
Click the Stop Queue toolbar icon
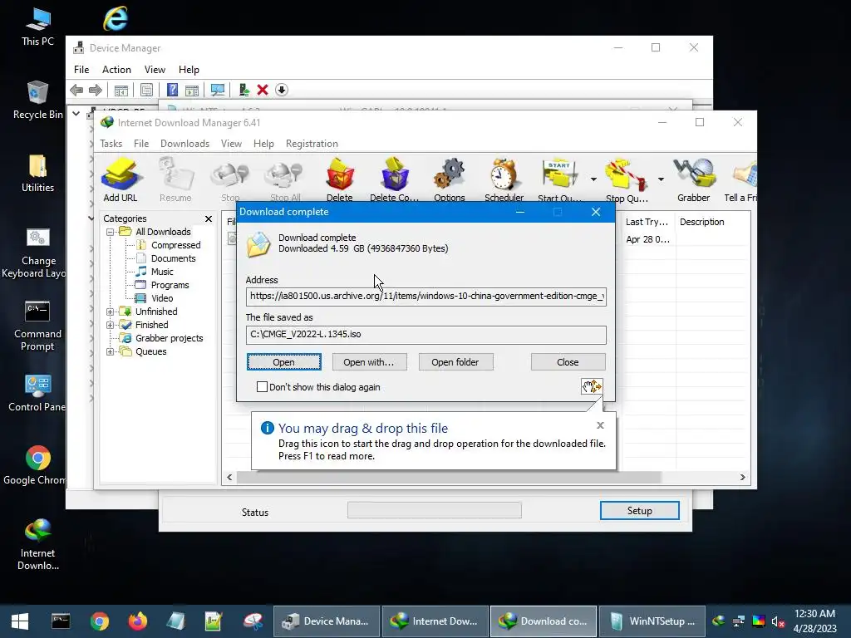(627, 179)
